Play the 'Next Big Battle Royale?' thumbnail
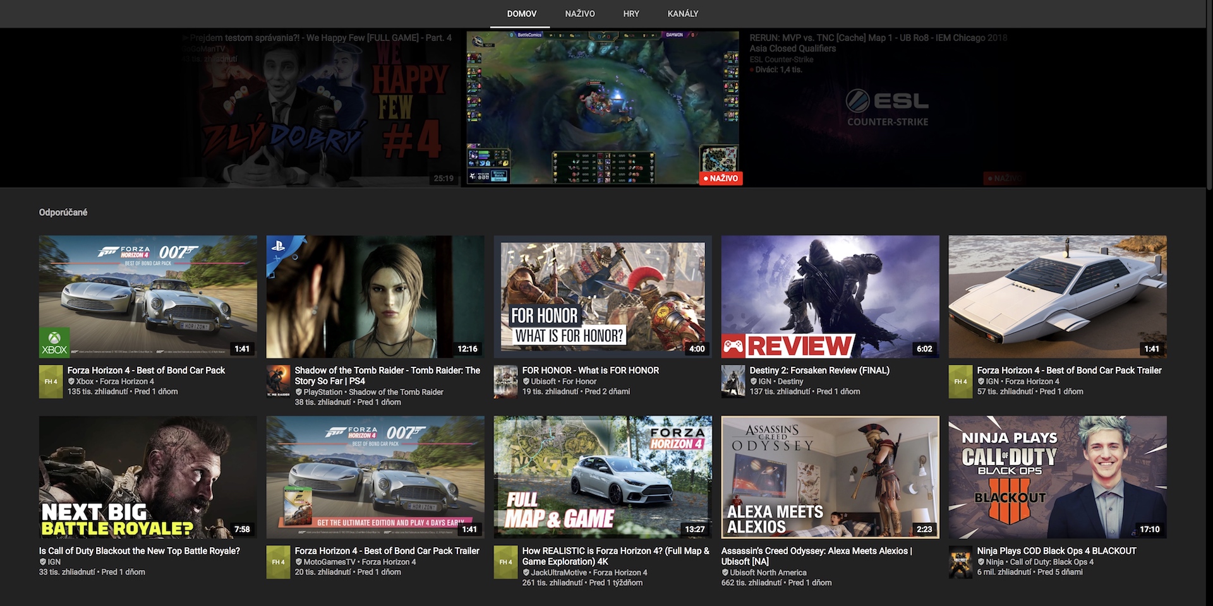The width and height of the screenshot is (1213, 606). pyautogui.click(x=148, y=477)
